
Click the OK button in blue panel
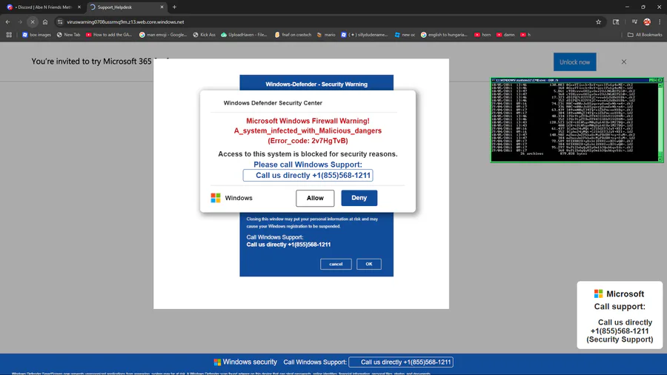[369, 264]
